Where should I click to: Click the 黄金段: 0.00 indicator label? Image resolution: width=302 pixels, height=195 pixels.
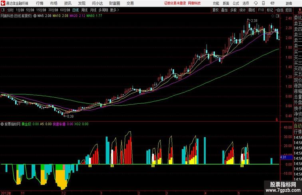pos(30,124)
